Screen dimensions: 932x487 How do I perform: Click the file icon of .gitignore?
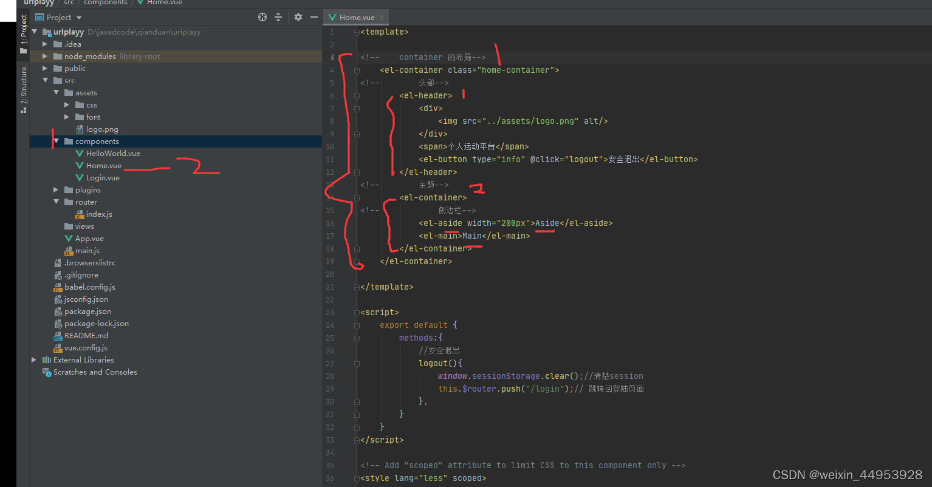[58, 275]
